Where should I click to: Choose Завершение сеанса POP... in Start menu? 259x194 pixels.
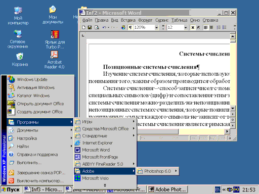(x=40, y=173)
